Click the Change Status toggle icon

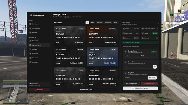point(126,52)
